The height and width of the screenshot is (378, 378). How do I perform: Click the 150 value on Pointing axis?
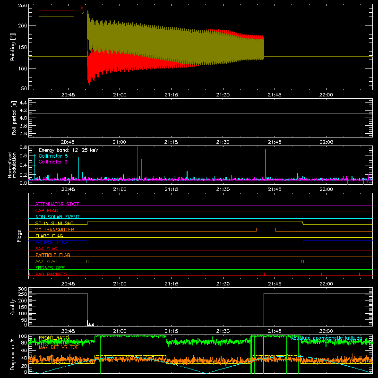click(23, 47)
